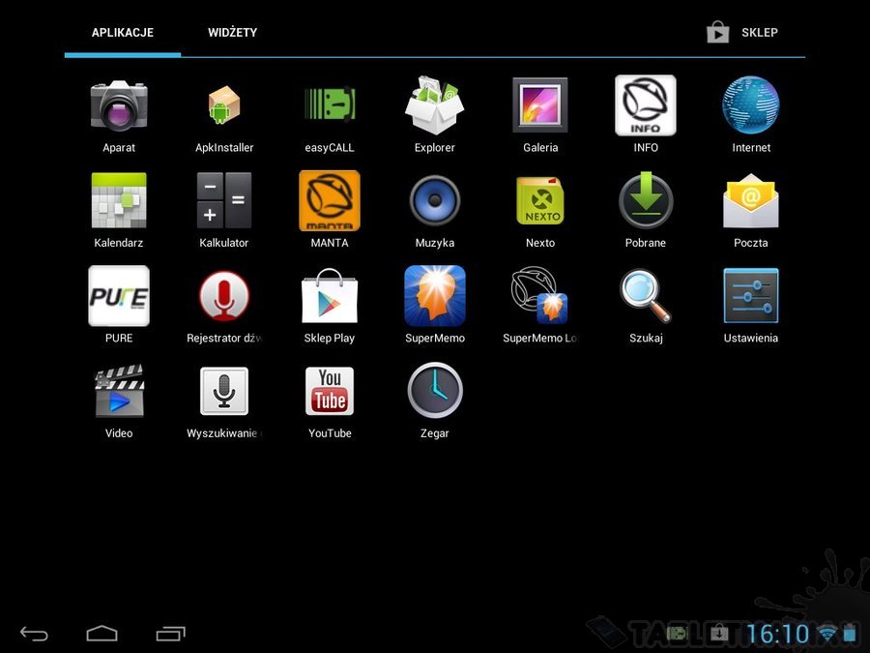Image resolution: width=870 pixels, height=653 pixels.
Task: Tap the Wi-Fi status icon
Action: tap(827, 634)
